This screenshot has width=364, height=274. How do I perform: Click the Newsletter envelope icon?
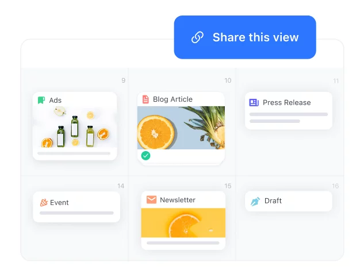coord(151,199)
